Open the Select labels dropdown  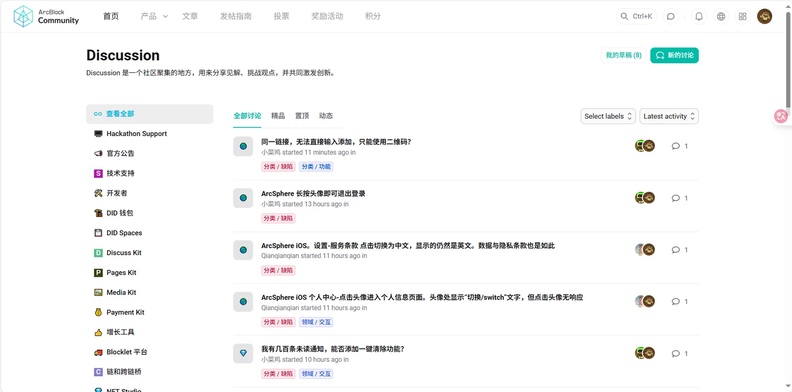click(x=608, y=116)
